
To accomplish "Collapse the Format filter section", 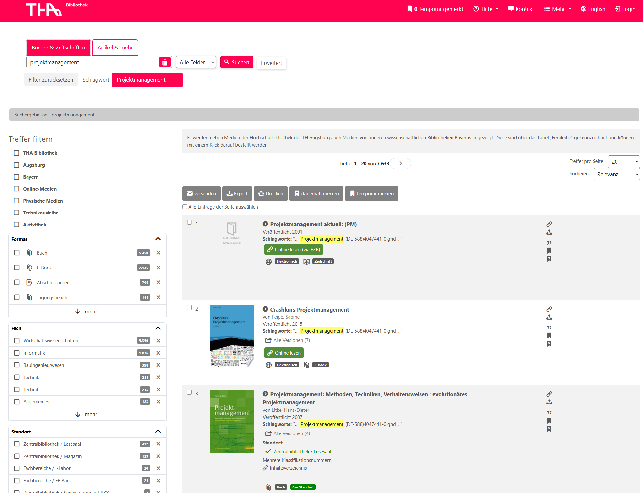I will 158,239.
